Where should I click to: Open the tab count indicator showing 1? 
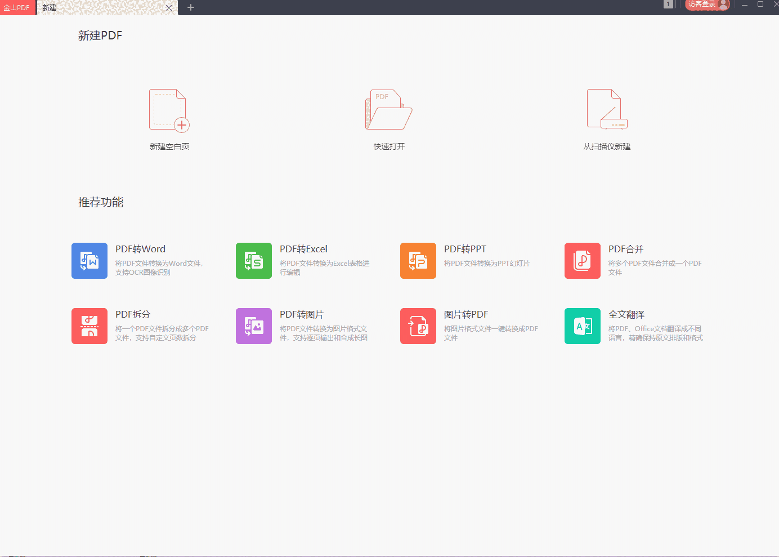(x=669, y=5)
